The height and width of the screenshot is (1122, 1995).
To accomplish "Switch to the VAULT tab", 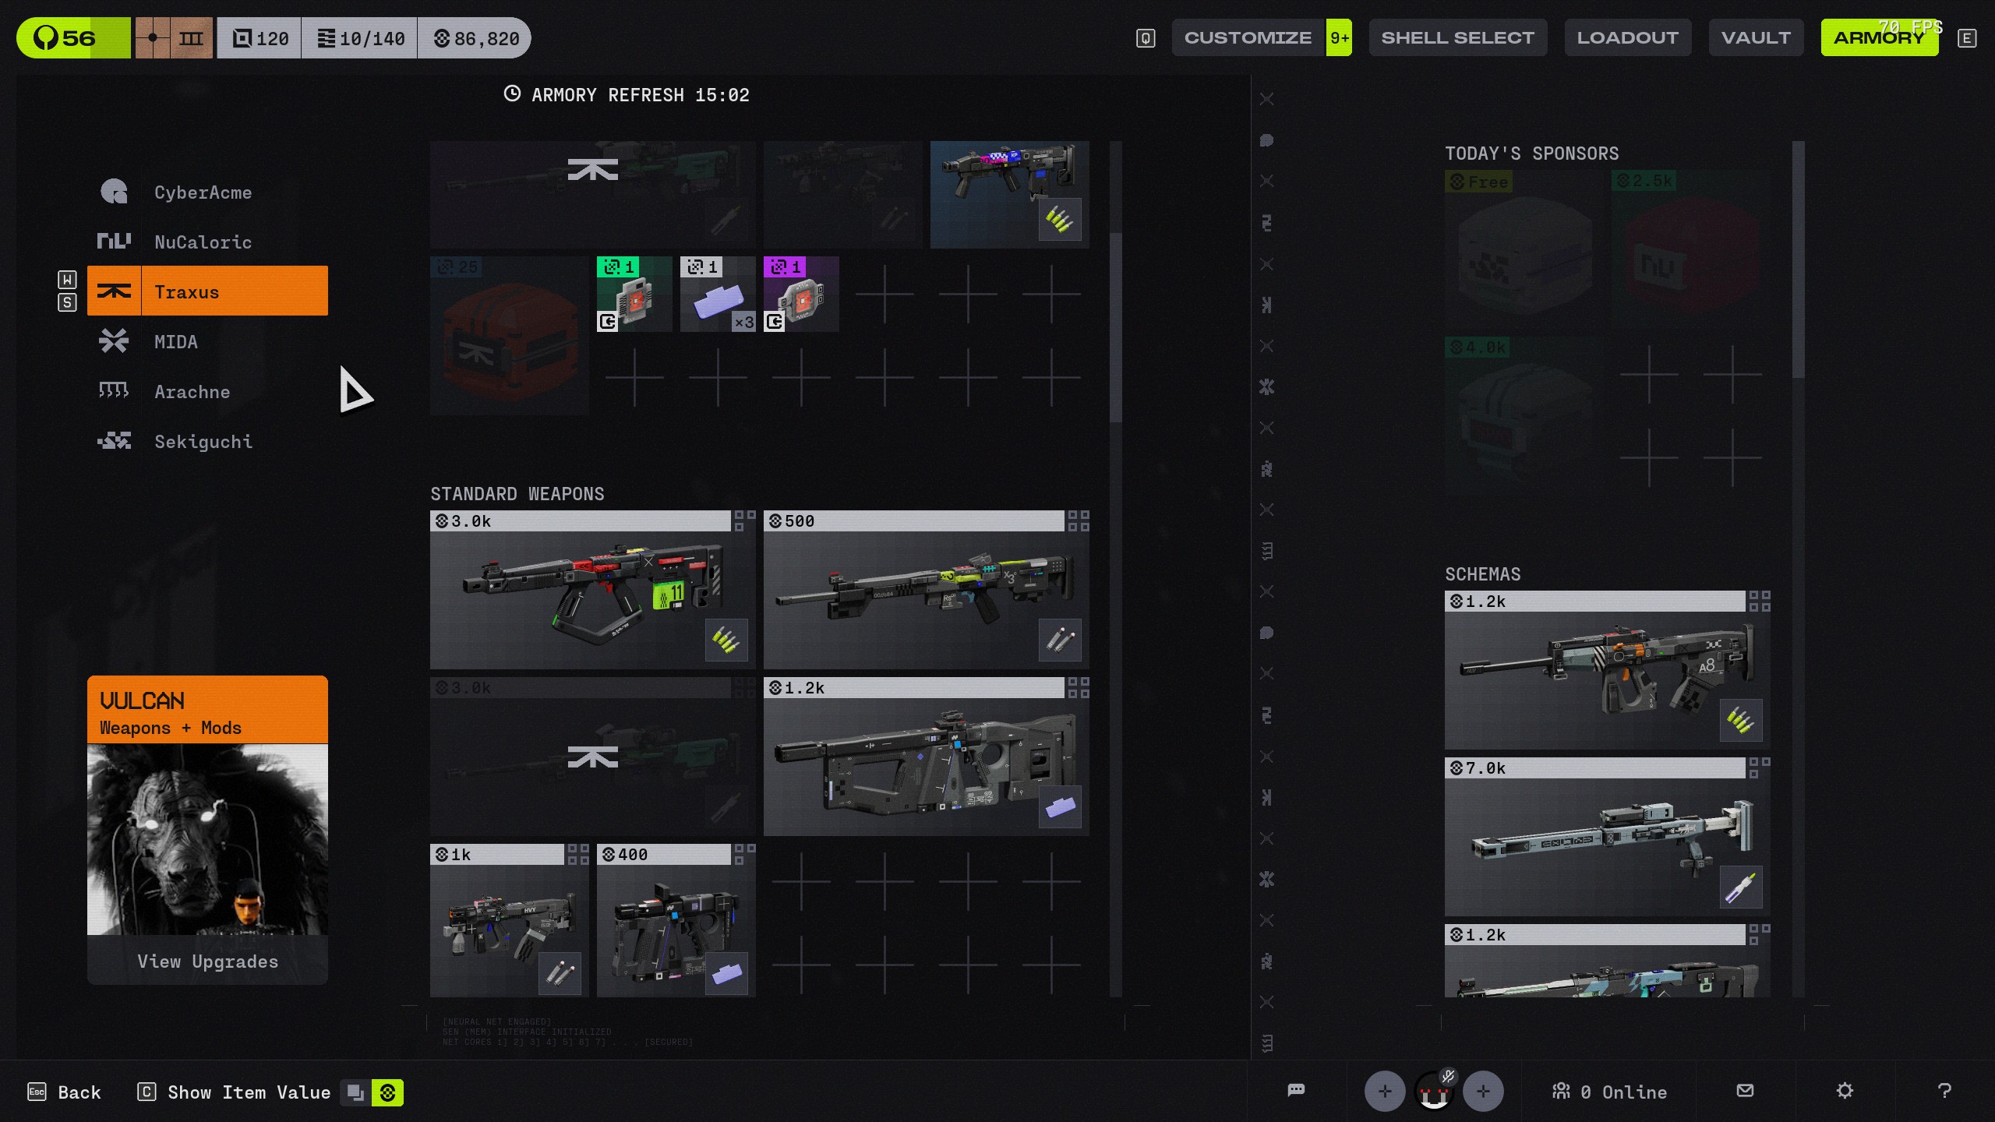I will point(1755,37).
